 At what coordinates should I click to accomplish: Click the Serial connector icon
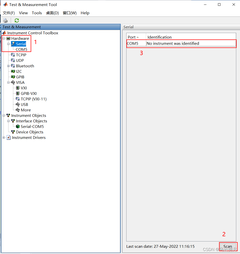(13, 44)
